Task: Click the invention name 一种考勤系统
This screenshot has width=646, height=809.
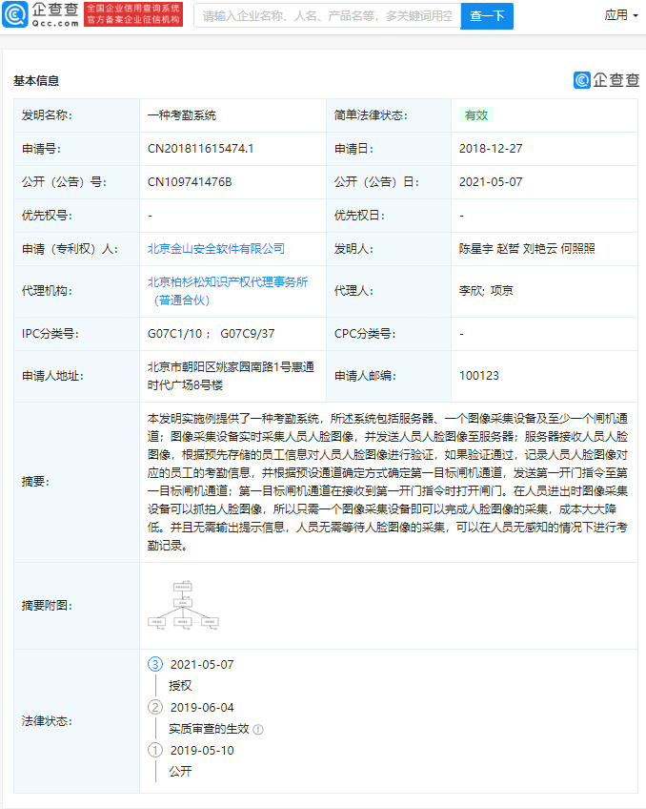Action: 182,115
